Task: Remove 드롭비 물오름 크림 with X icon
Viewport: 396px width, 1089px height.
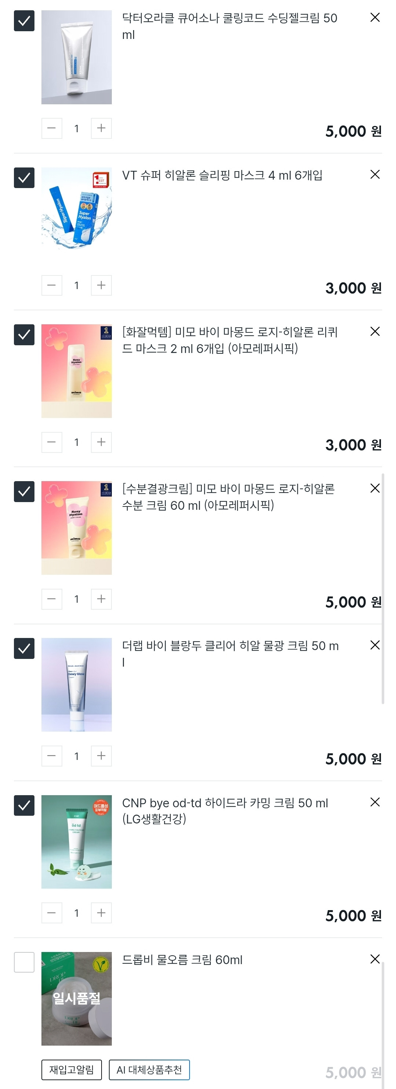Action: pyautogui.click(x=374, y=959)
